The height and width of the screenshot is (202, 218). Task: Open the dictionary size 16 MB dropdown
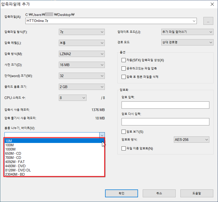(82, 65)
